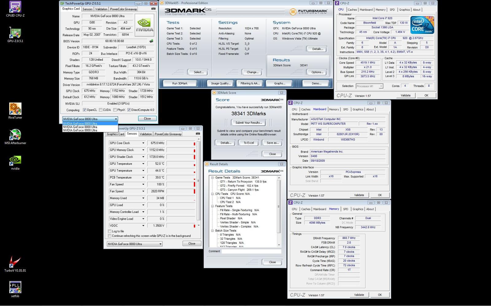Click To Excel button in 3DMark Score

(x=249, y=143)
